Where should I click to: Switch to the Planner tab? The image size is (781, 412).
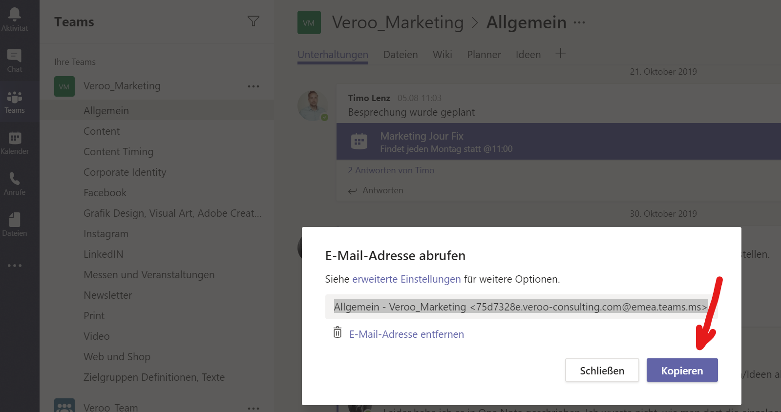point(484,55)
